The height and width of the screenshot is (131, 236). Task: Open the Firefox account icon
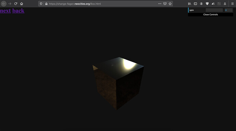tap(201, 4)
